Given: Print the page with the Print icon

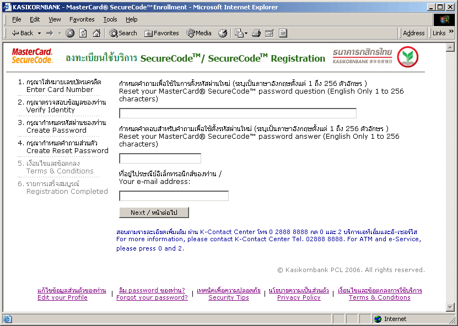Looking at the screenshot, I should coord(256,33).
